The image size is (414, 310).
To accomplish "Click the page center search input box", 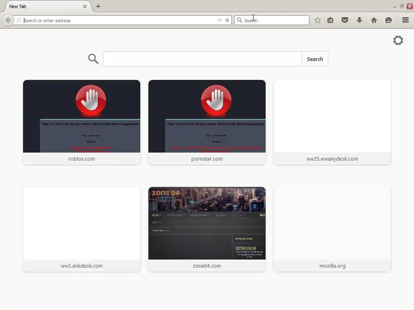I will click(x=203, y=59).
